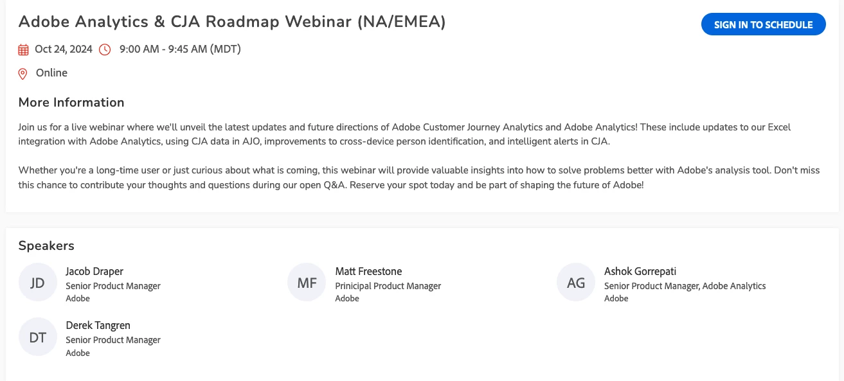Open the AG avatar for Ashok Gorrepati
This screenshot has height=381, width=844.
click(576, 283)
